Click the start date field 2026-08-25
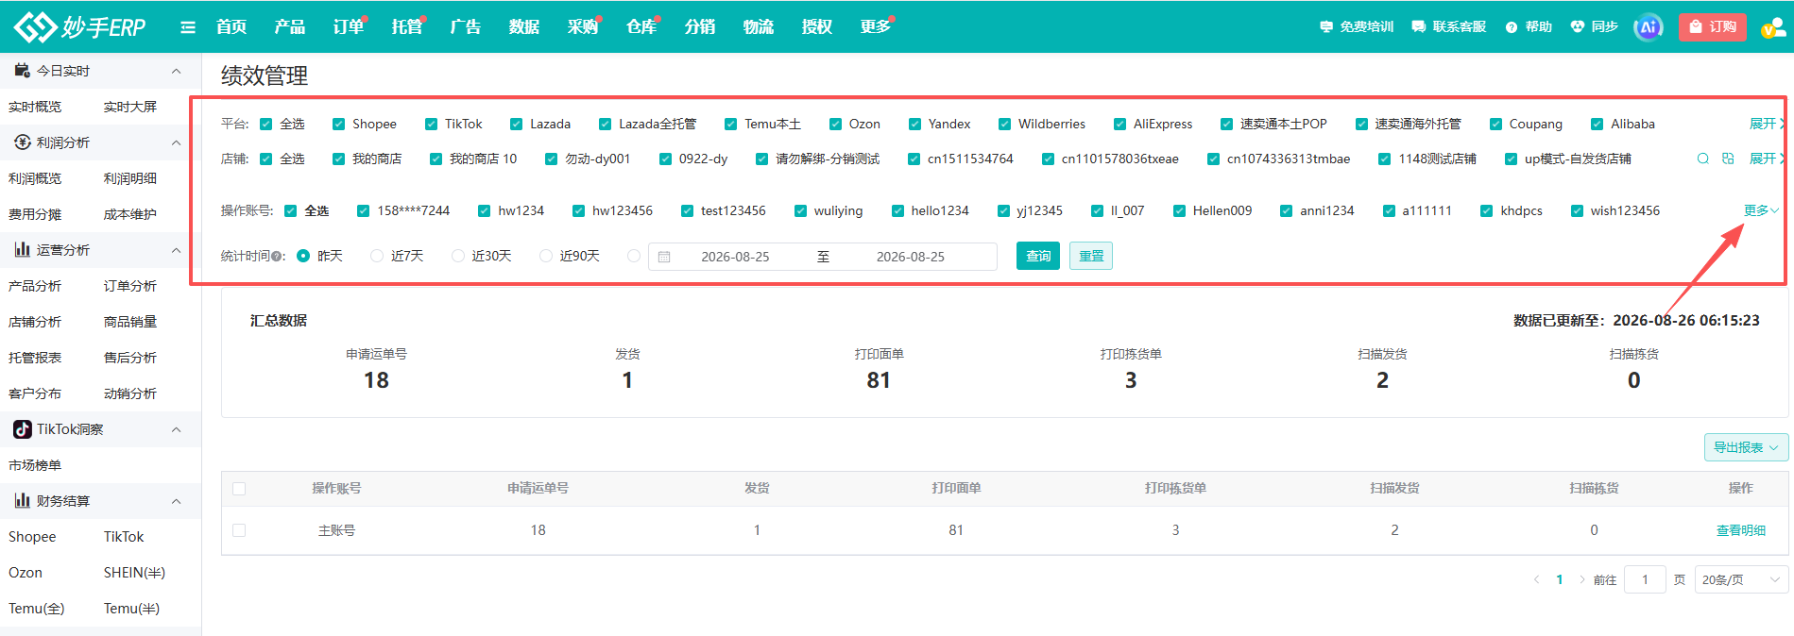 [735, 257]
